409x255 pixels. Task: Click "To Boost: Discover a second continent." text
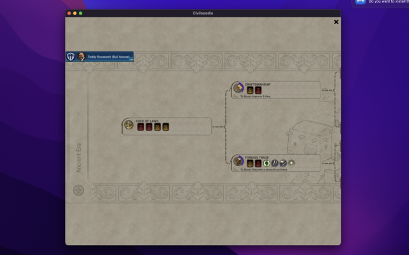click(x=264, y=169)
